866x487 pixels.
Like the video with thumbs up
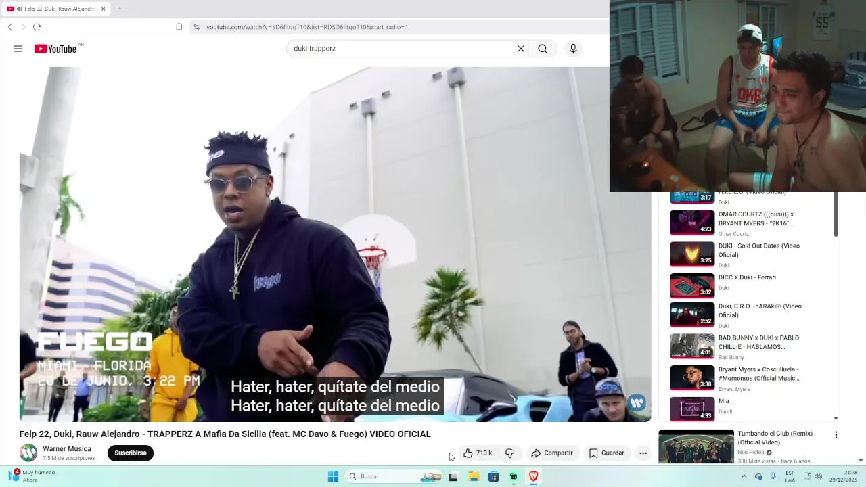point(478,453)
